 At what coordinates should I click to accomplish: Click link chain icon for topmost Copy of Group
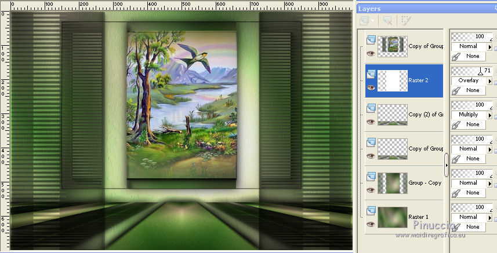point(455,57)
